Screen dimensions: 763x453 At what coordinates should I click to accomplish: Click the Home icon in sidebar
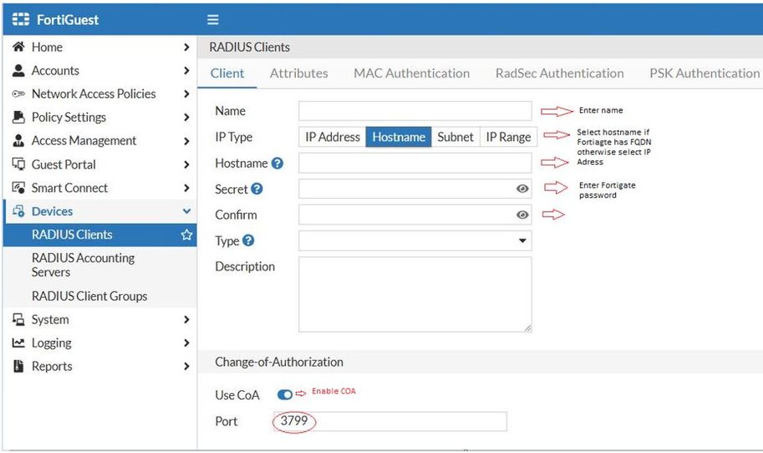pos(18,48)
